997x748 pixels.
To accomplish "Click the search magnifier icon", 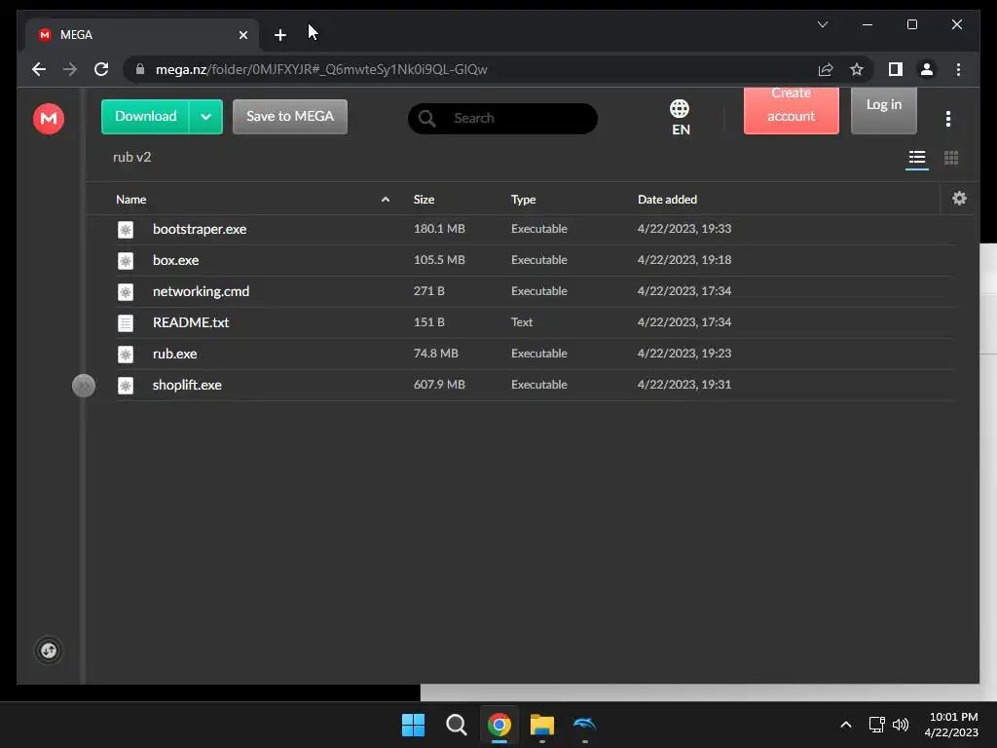I will tap(427, 118).
